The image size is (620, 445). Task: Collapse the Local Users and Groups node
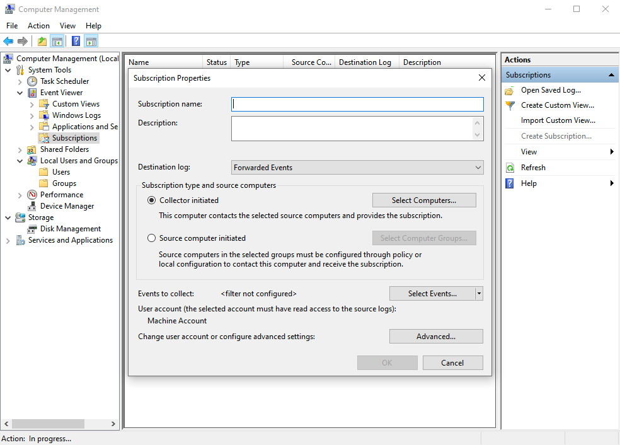coord(20,161)
